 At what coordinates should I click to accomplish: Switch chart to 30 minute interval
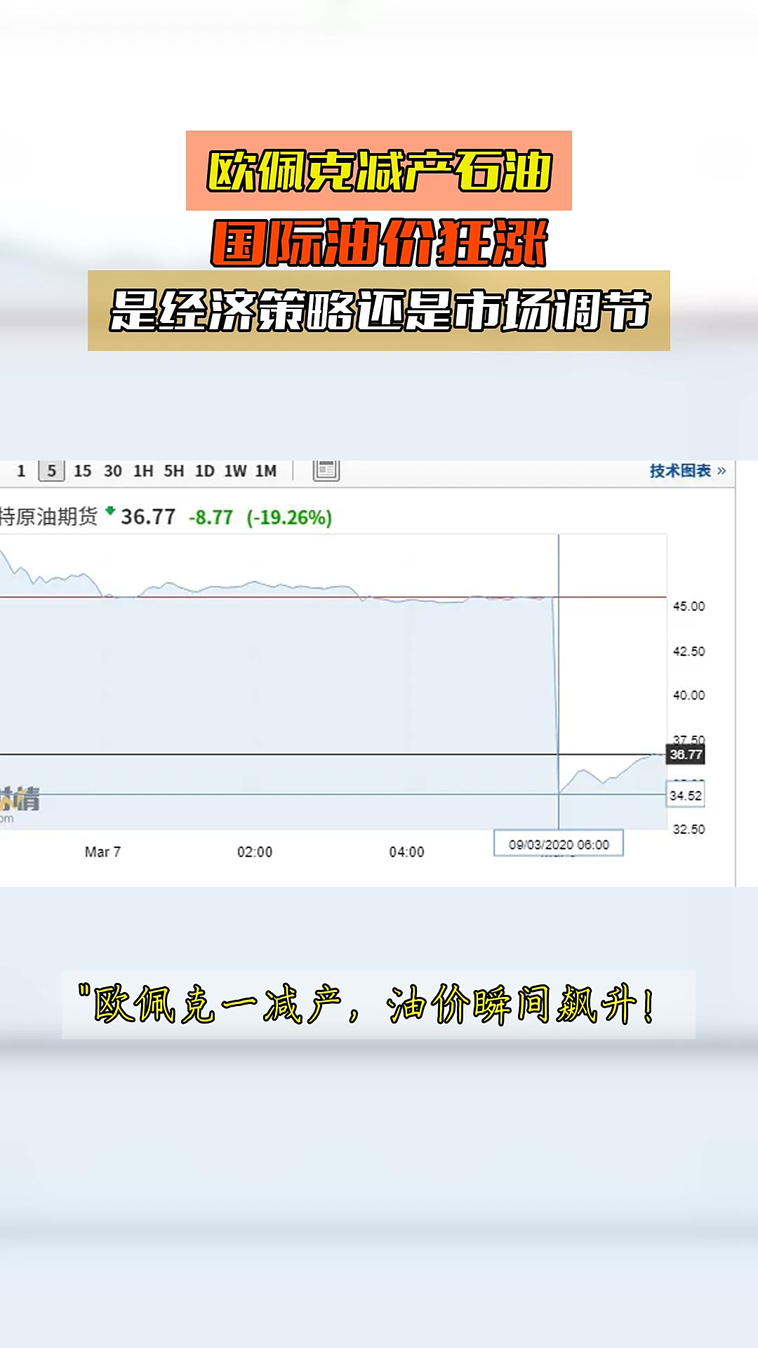coord(113,471)
